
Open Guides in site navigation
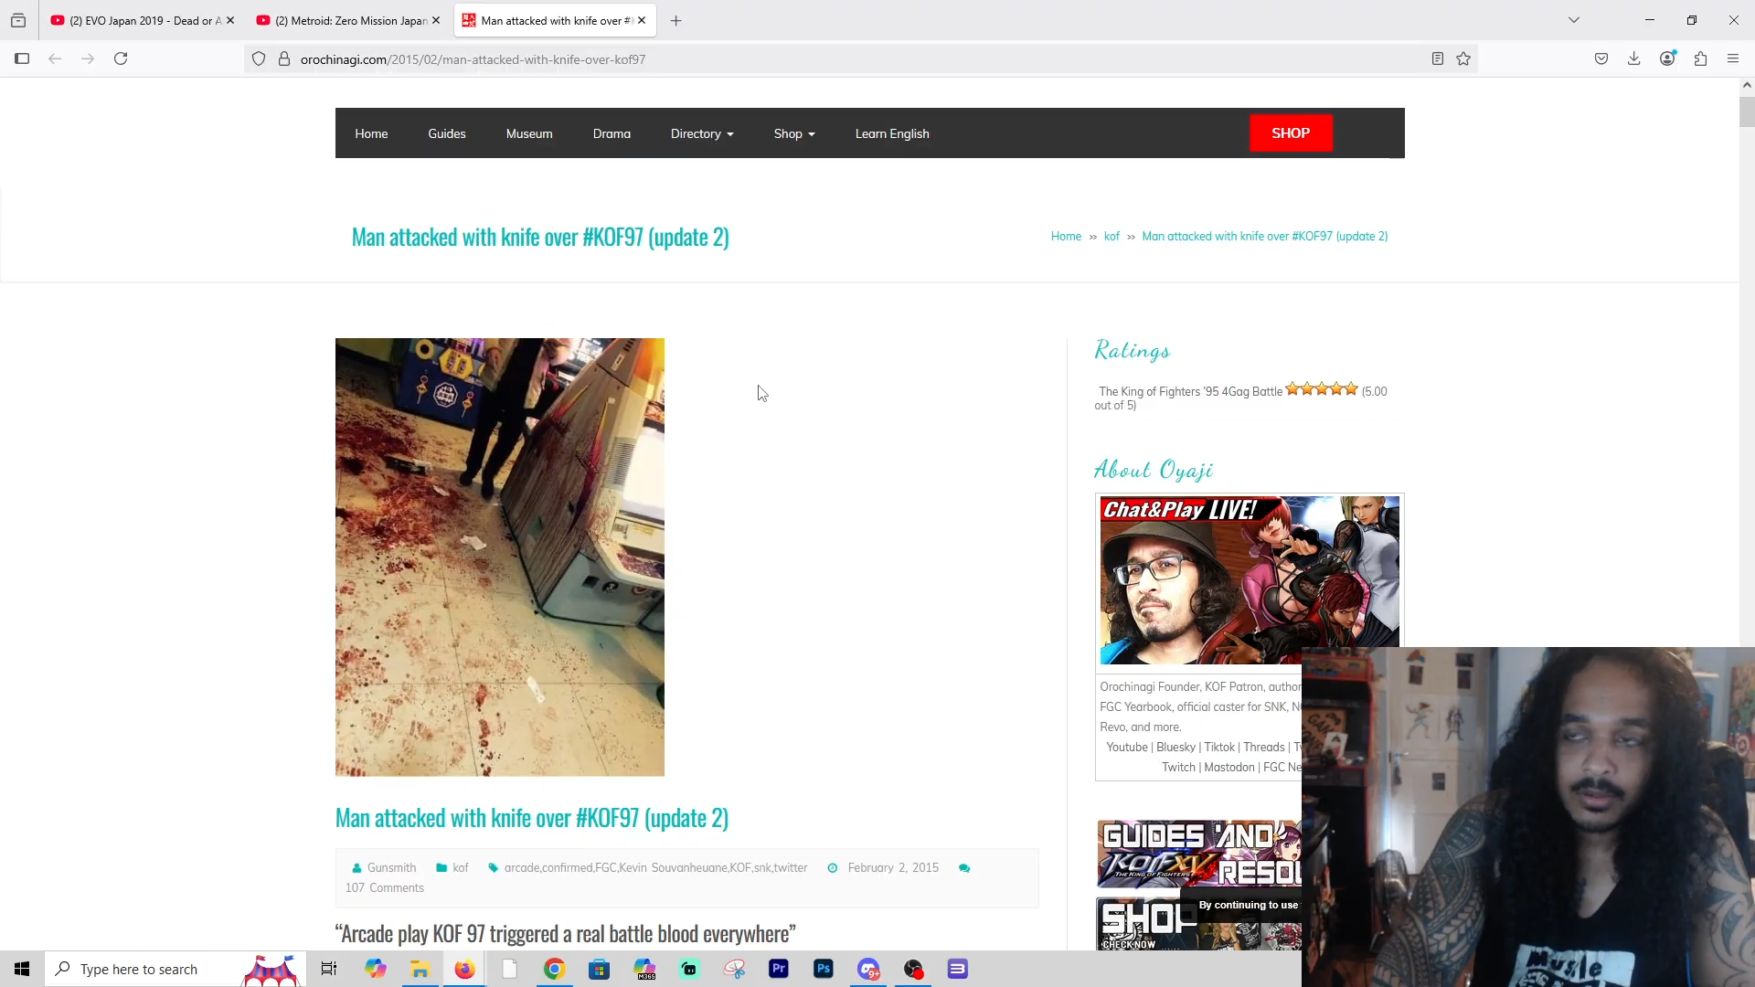[447, 133]
